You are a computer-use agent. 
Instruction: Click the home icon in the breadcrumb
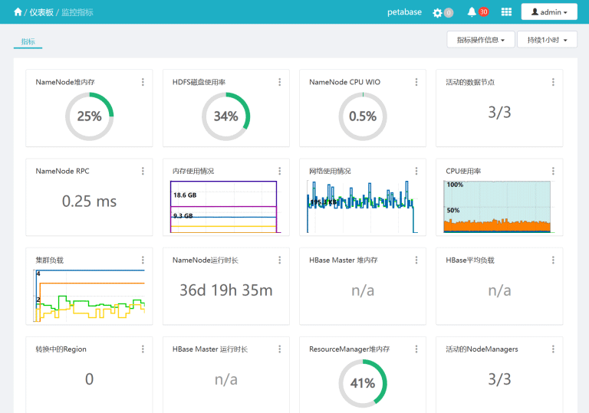(18, 12)
